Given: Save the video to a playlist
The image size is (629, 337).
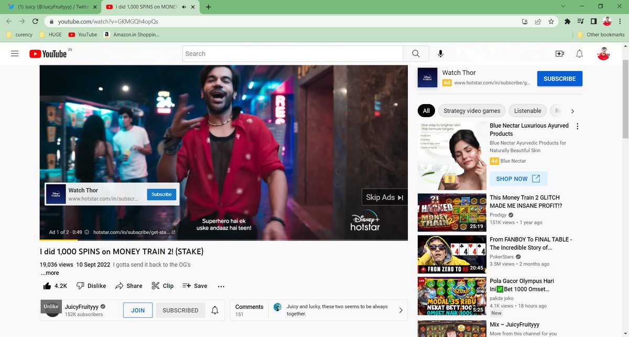Looking at the screenshot, I should 194,286.
